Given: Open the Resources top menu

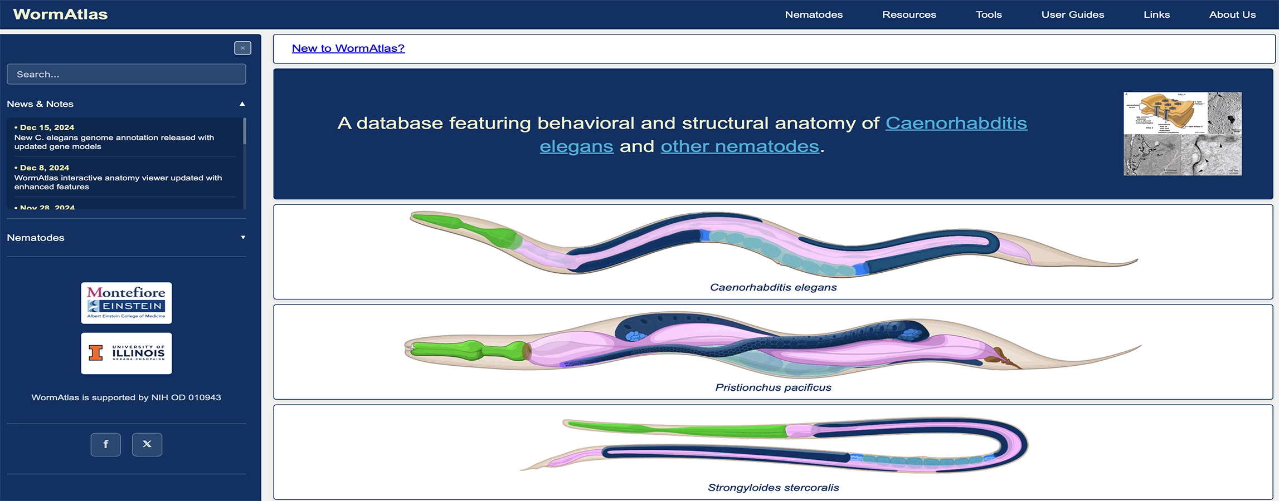Looking at the screenshot, I should pyautogui.click(x=909, y=14).
